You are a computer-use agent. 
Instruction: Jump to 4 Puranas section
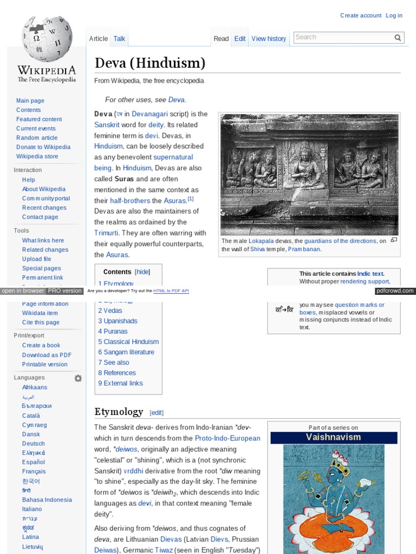(113, 332)
